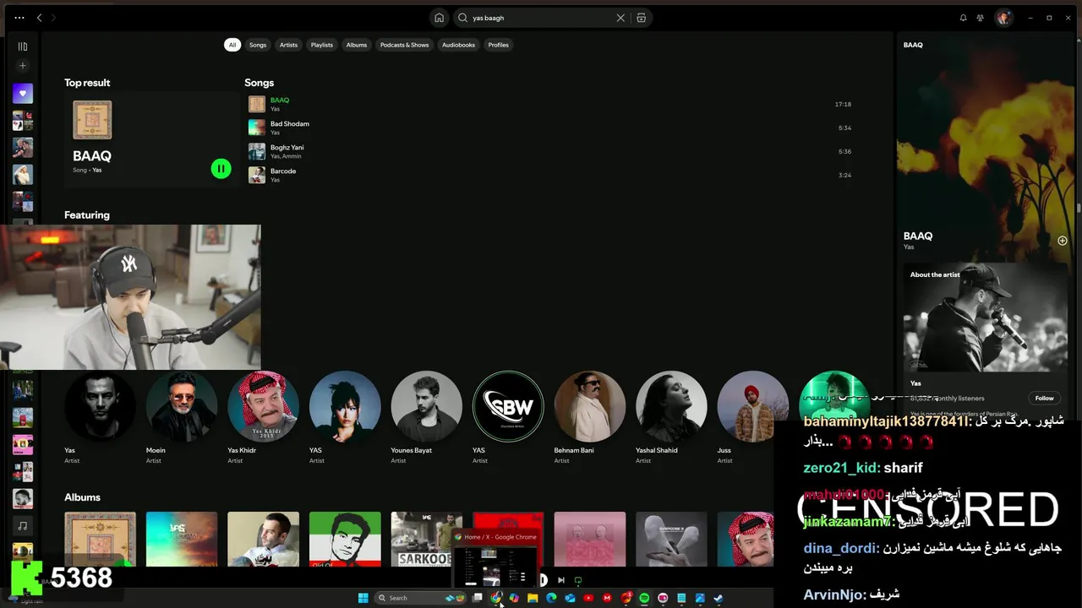Image resolution: width=1082 pixels, height=608 pixels.
Task: Open Microsoft Edge from the taskbar
Action: pyautogui.click(x=551, y=598)
